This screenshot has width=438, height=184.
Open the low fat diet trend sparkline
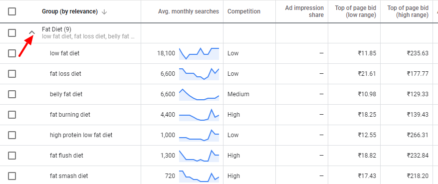(x=199, y=53)
